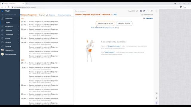Click 'Запросить по всем' link in help text
The image size is (191, 107).
[114, 46]
